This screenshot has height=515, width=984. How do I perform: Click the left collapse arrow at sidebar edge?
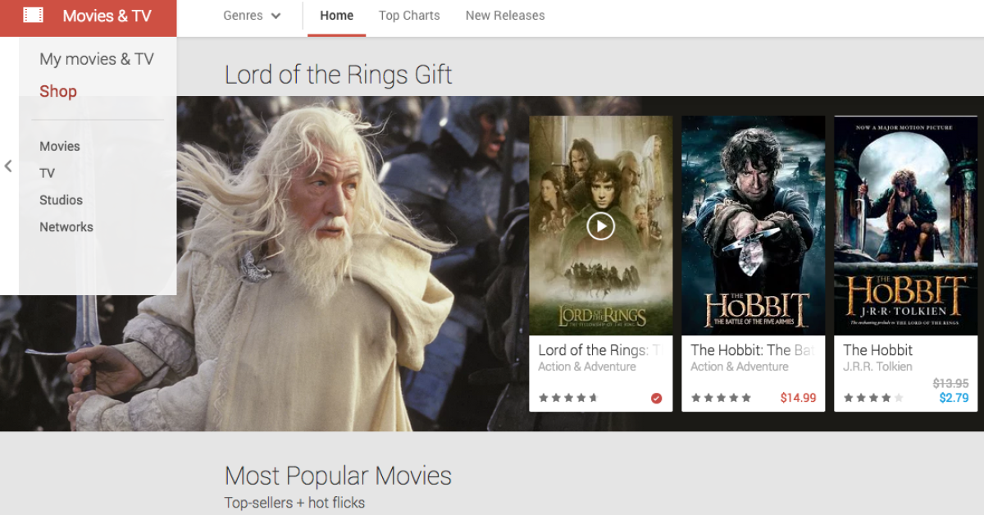(x=8, y=166)
